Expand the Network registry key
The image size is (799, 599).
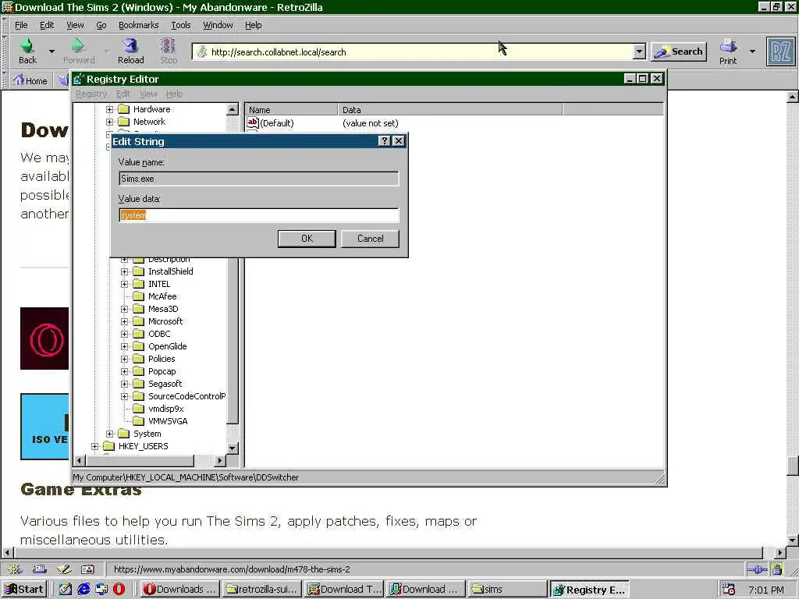109,122
